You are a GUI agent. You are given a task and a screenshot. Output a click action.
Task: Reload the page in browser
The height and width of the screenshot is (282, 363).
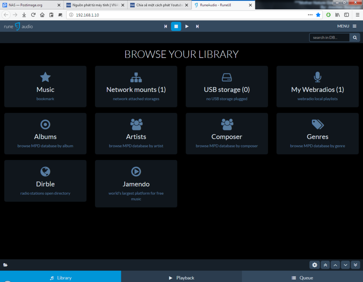33,15
